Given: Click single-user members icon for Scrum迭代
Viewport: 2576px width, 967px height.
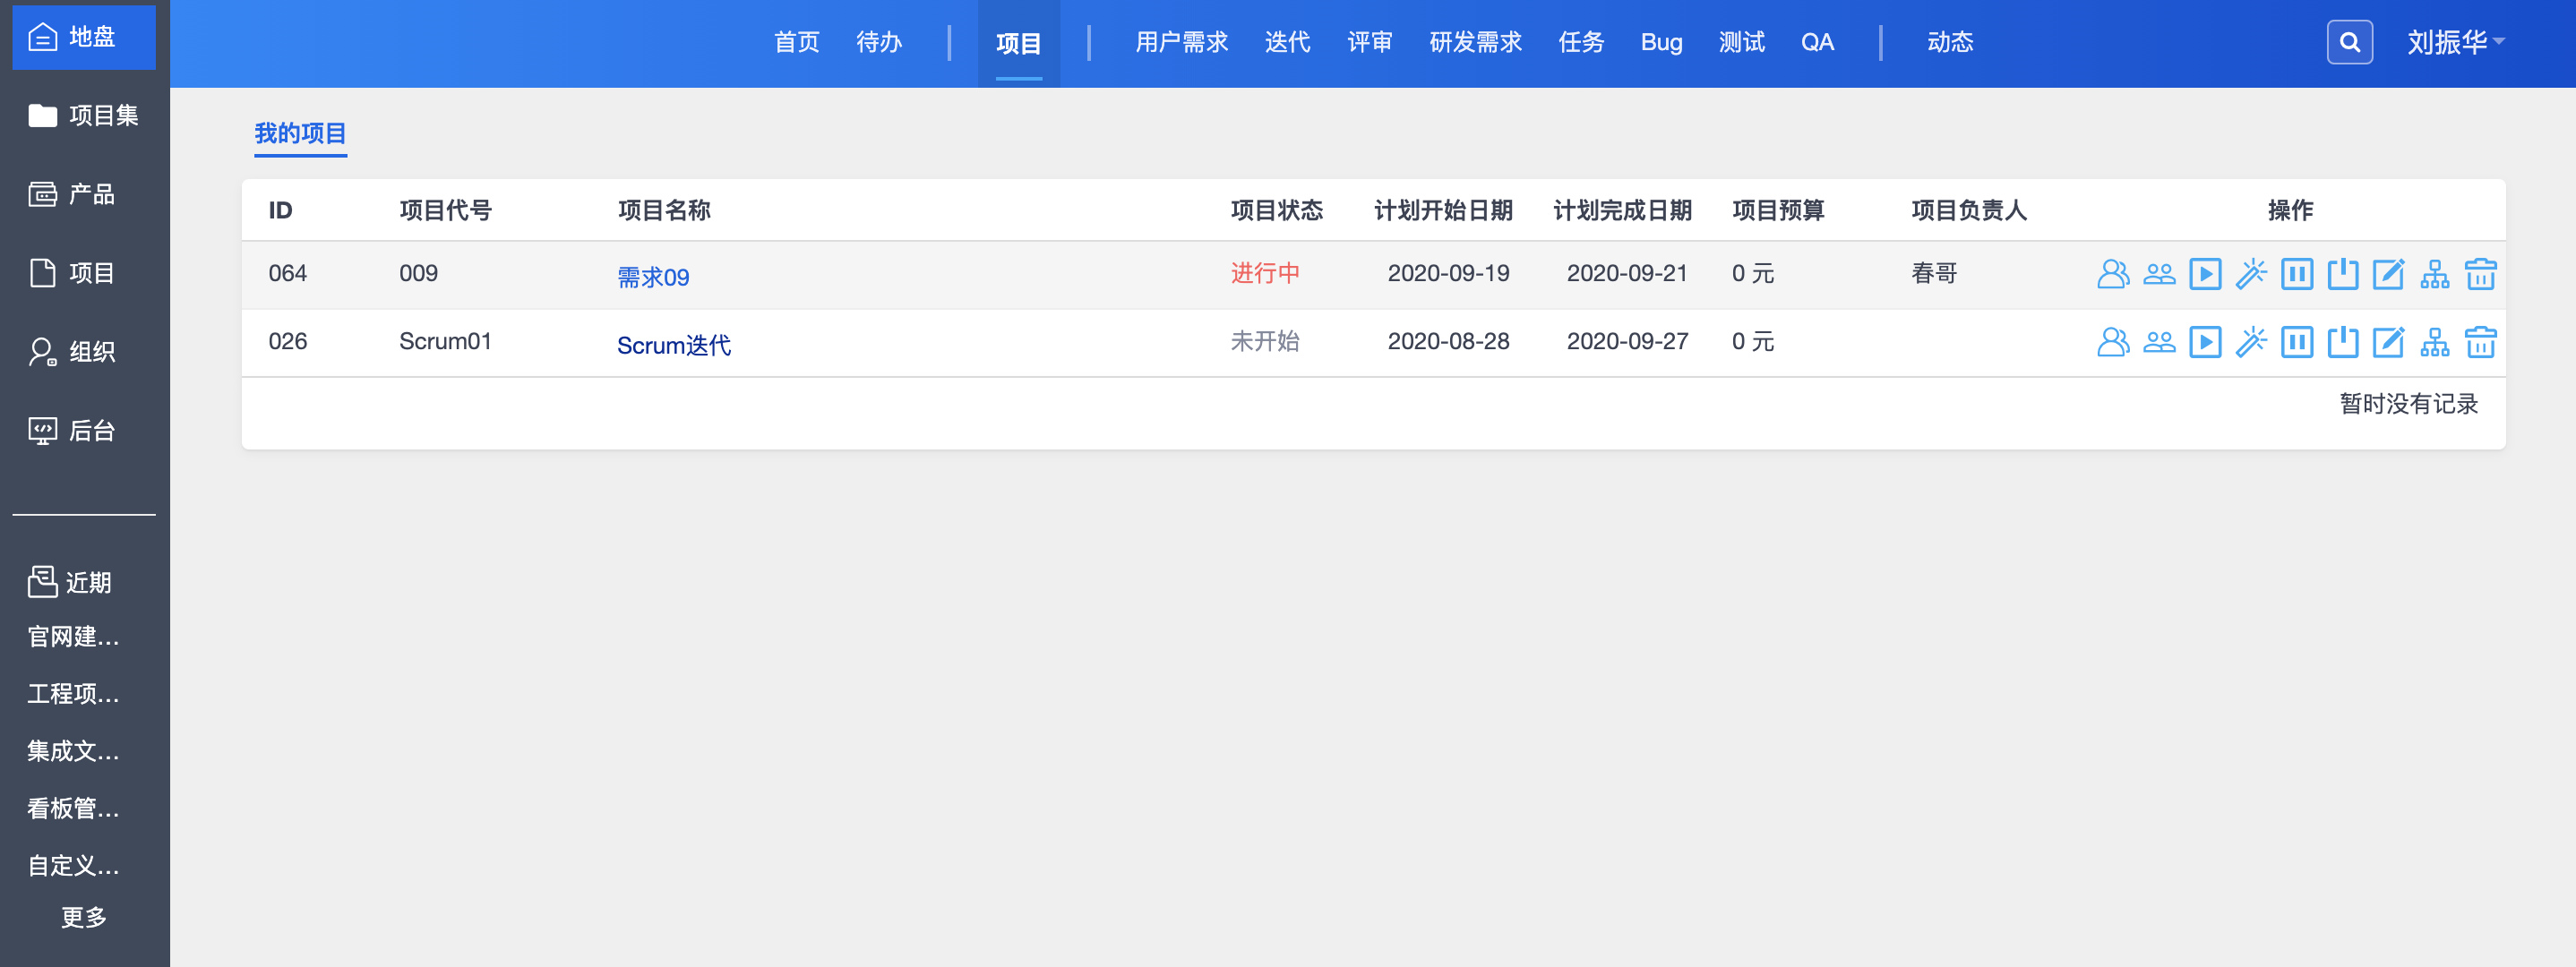Looking at the screenshot, I should [x=2112, y=342].
